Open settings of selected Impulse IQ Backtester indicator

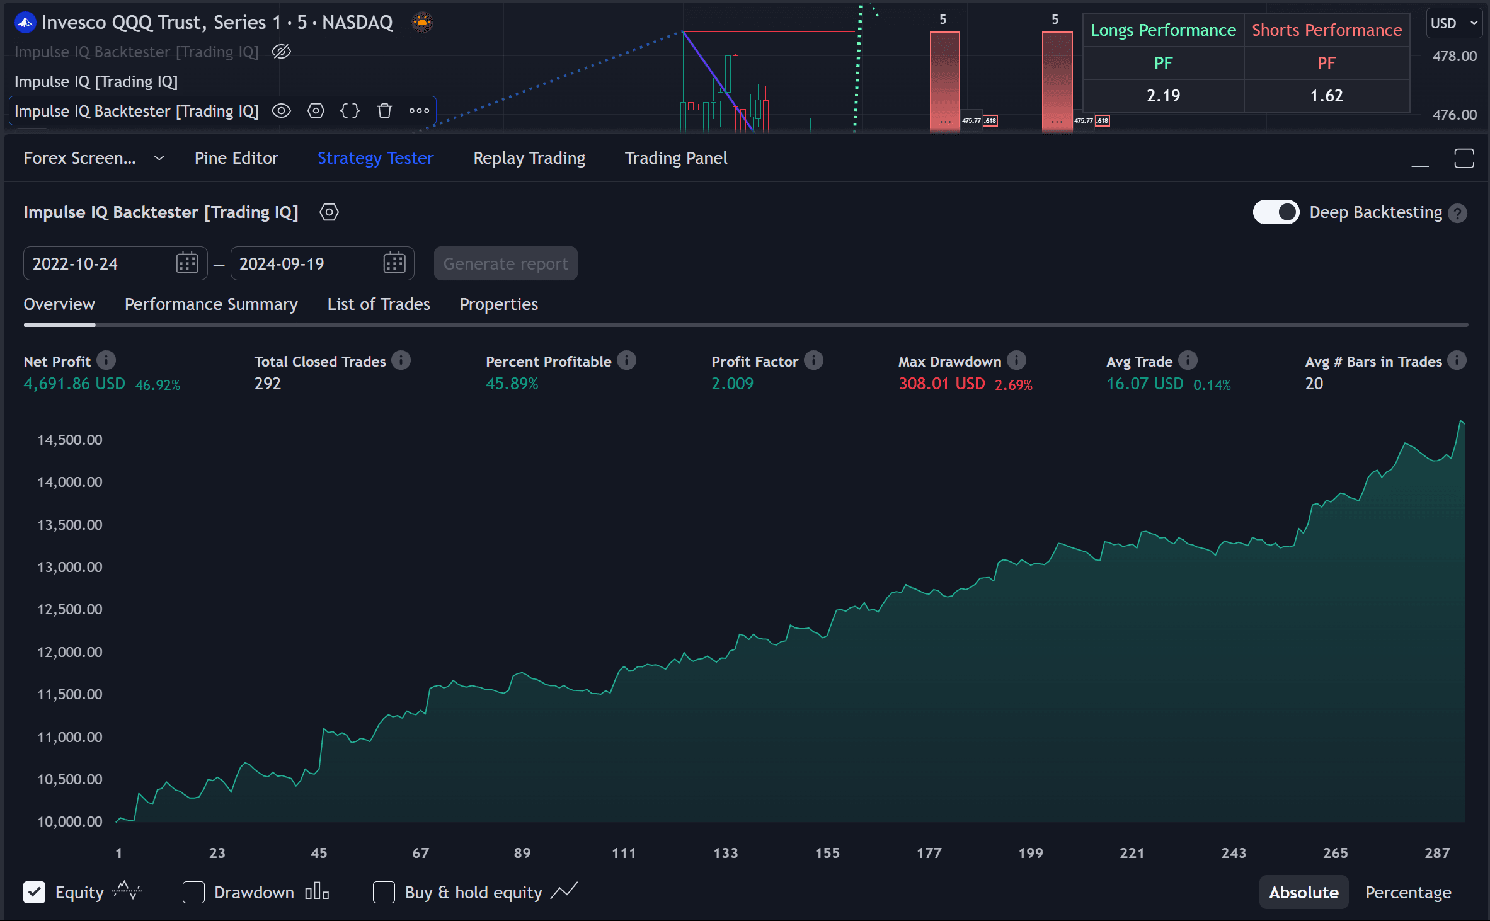316,111
